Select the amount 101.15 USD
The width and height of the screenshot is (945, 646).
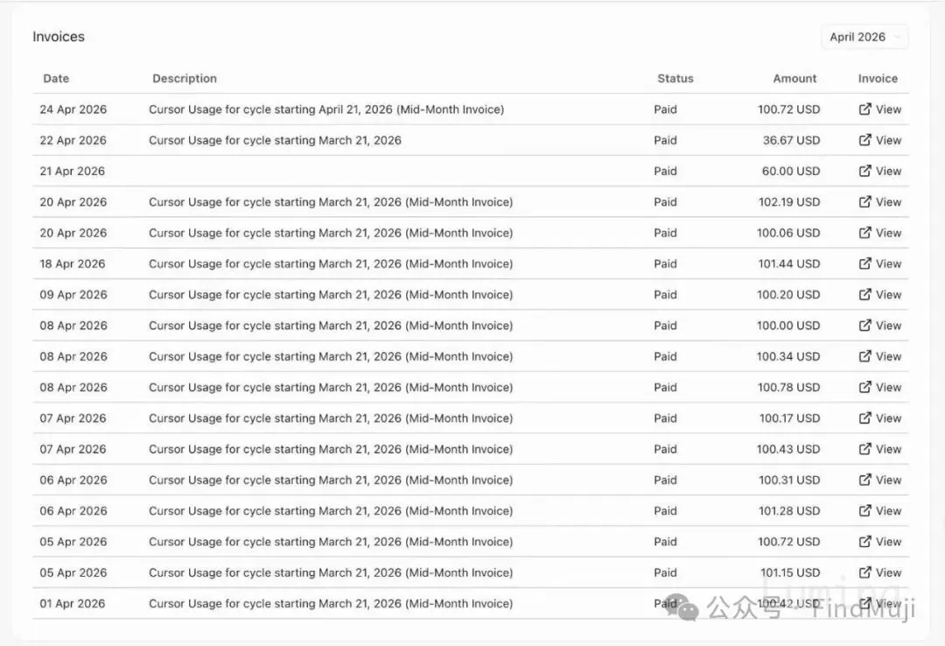click(x=790, y=572)
